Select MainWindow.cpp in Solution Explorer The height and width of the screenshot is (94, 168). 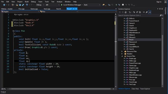[135, 75]
